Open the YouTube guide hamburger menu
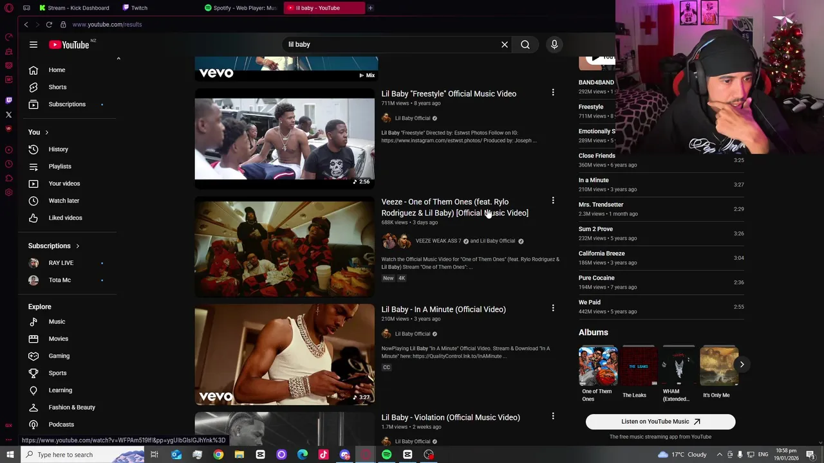The image size is (824, 463). [x=33, y=44]
